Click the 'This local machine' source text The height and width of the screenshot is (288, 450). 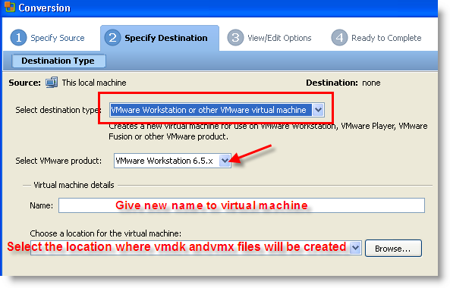94,83
